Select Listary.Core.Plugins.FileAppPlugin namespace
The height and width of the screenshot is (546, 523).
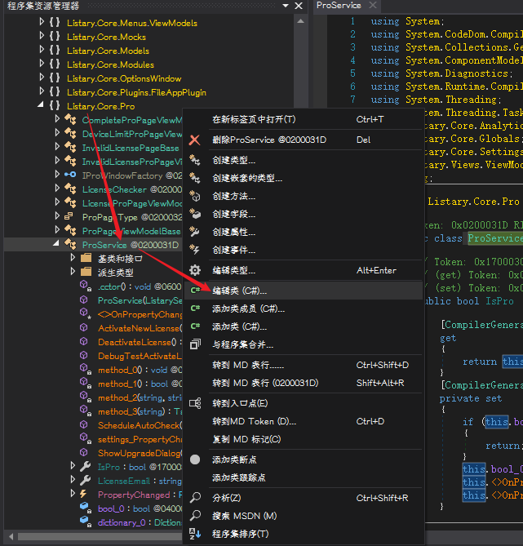pyautogui.click(x=136, y=92)
